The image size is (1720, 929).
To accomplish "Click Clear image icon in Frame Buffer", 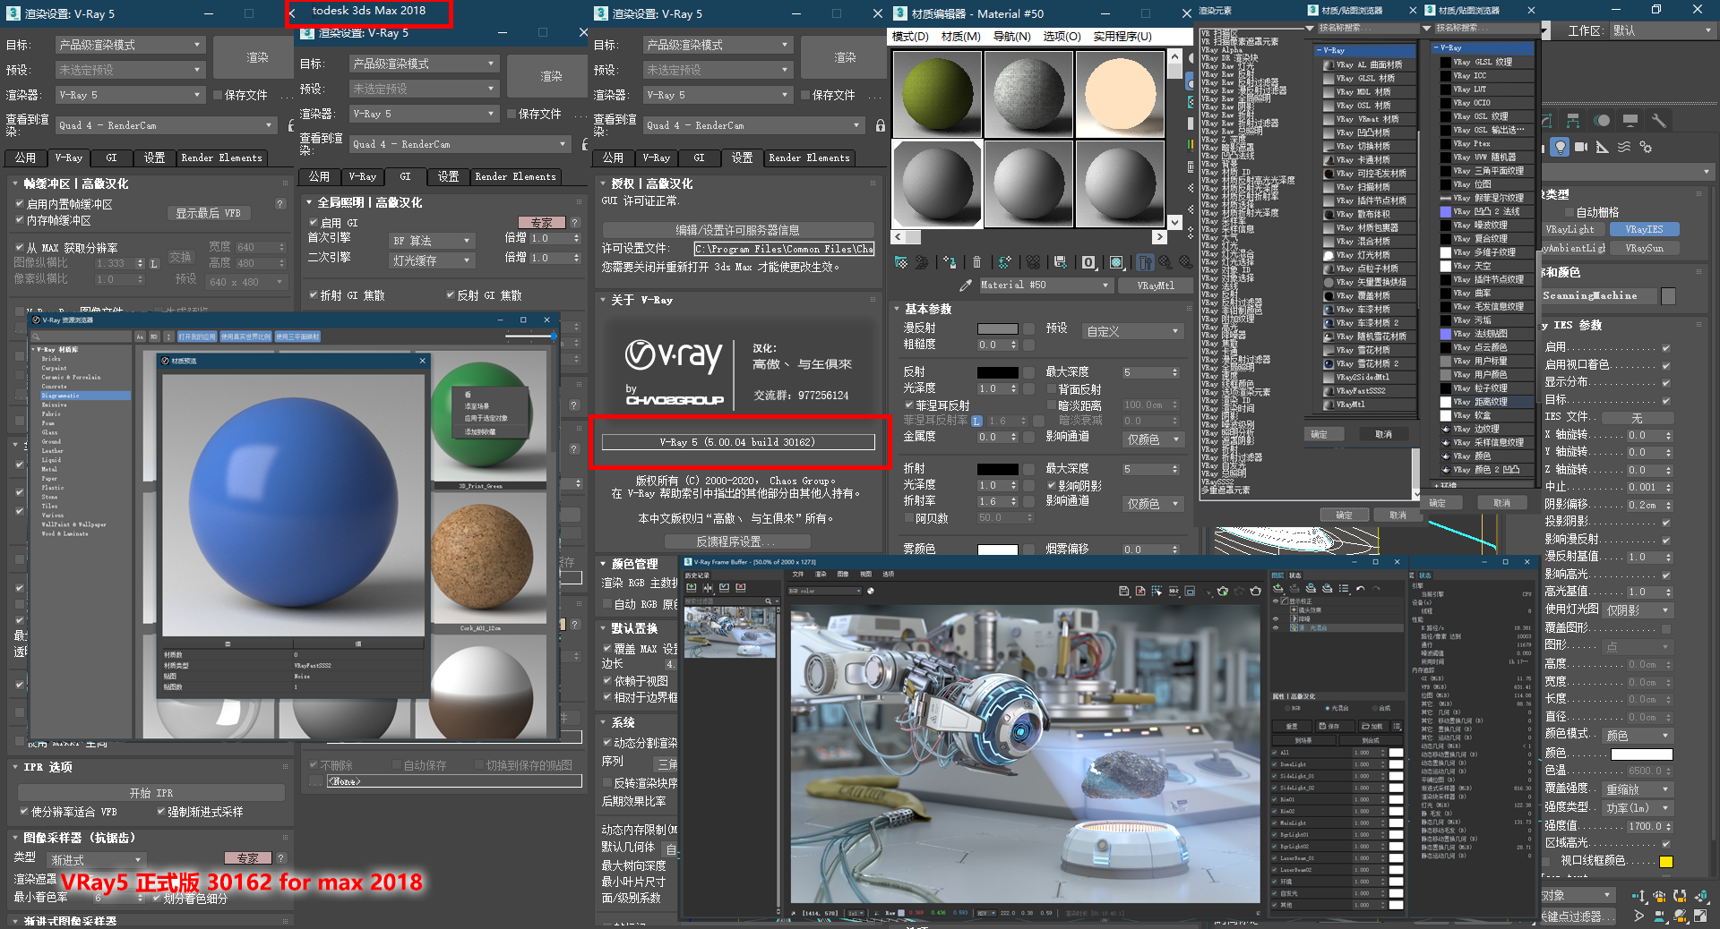I will (1140, 591).
